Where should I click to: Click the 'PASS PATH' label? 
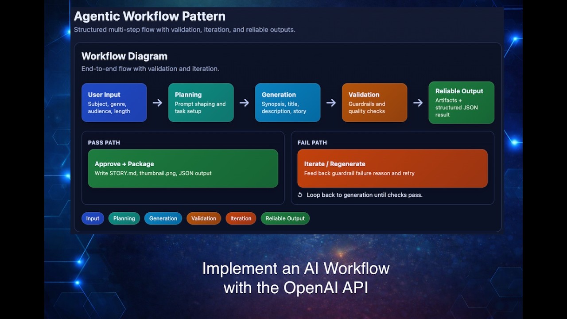[104, 143]
